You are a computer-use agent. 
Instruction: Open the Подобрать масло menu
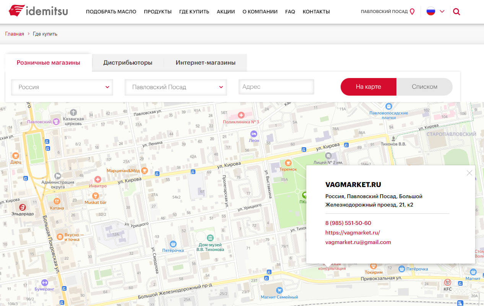[x=111, y=11]
